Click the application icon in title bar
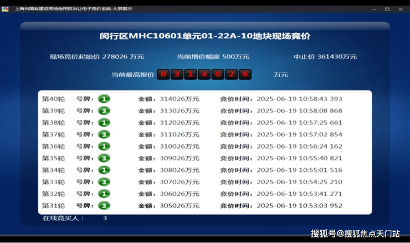 (5, 9)
